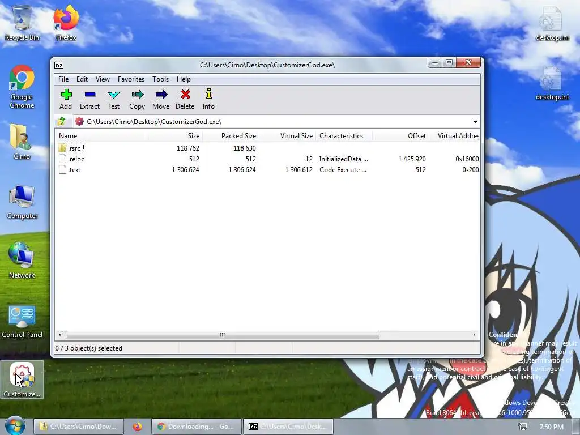Select the upper desktop.ini file

click(552, 23)
